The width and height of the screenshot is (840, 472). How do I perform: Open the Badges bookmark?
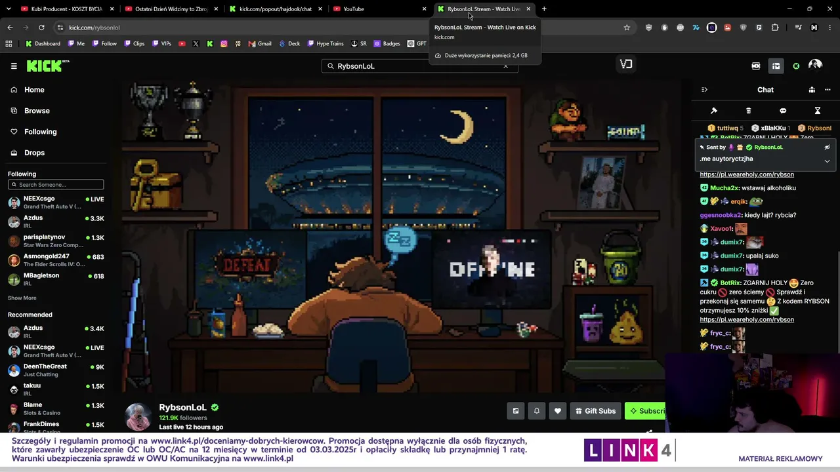click(x=387, y=44)
